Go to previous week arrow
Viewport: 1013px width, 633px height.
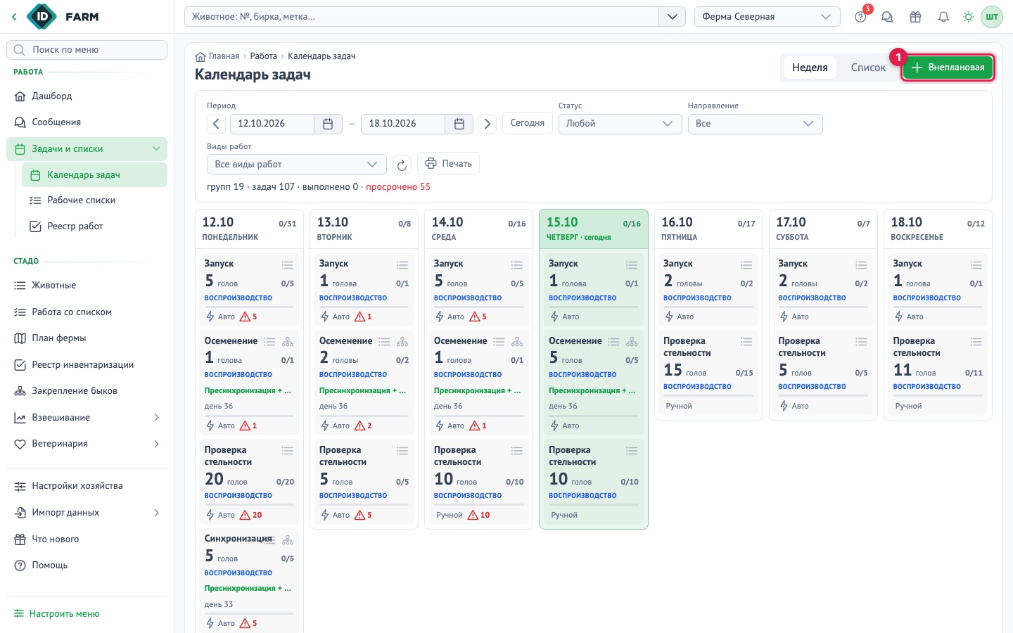216,124
